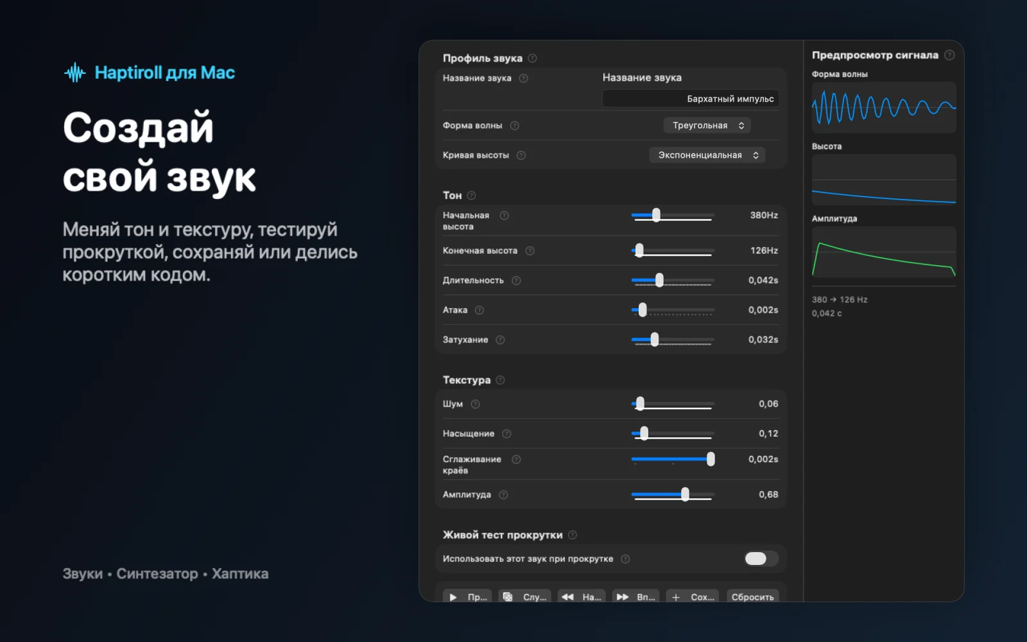Toggle Использовать этот звук при прокрутке switch

coord(761,559)
